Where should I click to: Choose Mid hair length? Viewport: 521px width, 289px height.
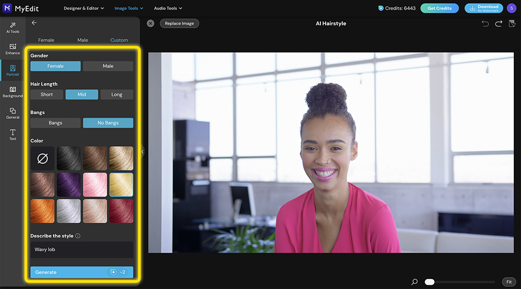pyautogui.click(x=82, y=94)
